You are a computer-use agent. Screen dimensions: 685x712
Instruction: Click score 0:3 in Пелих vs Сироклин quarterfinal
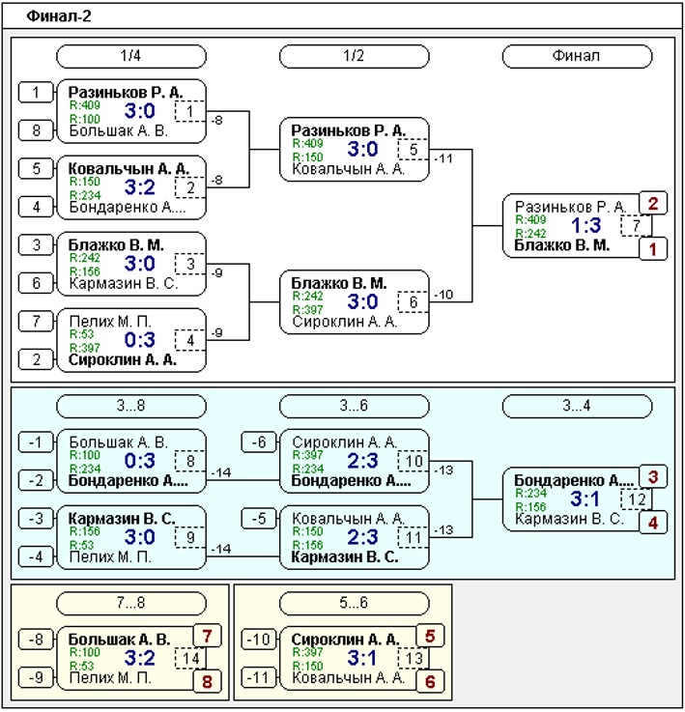coord(139,340)
